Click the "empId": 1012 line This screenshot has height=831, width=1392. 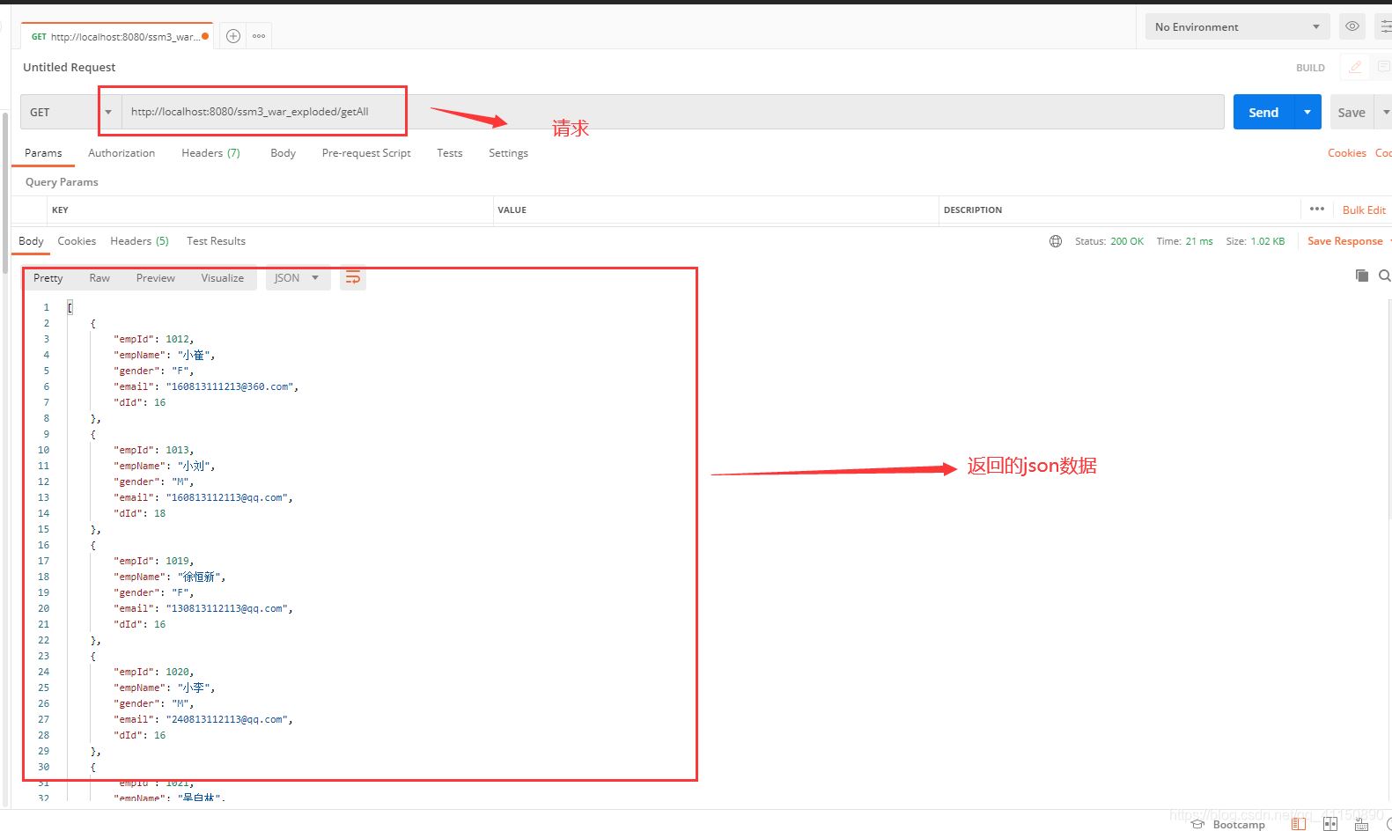tap(153, 339)
